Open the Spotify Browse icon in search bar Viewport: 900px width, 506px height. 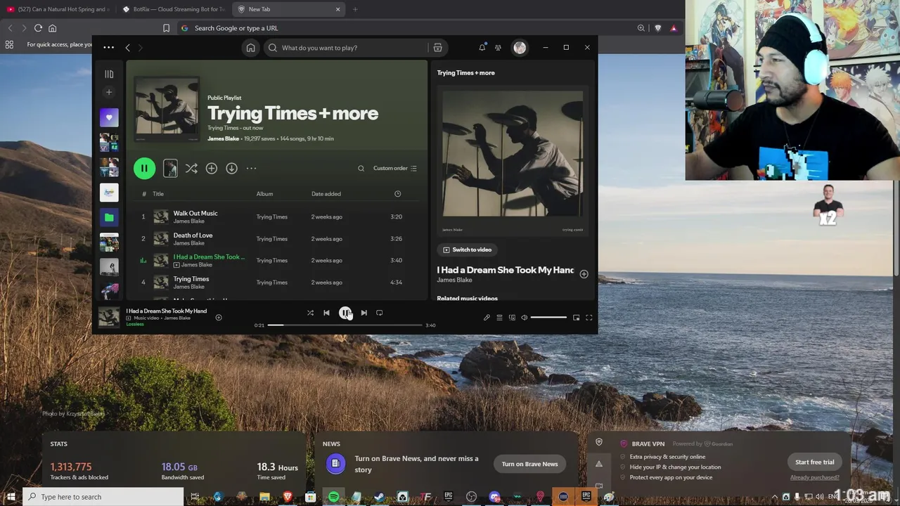[437, 48]
